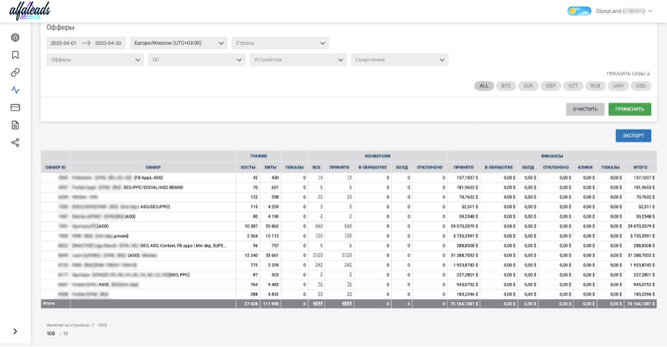Click records per page value 100
The height and width of the screenshot is (347, 667).
point(51,333)
